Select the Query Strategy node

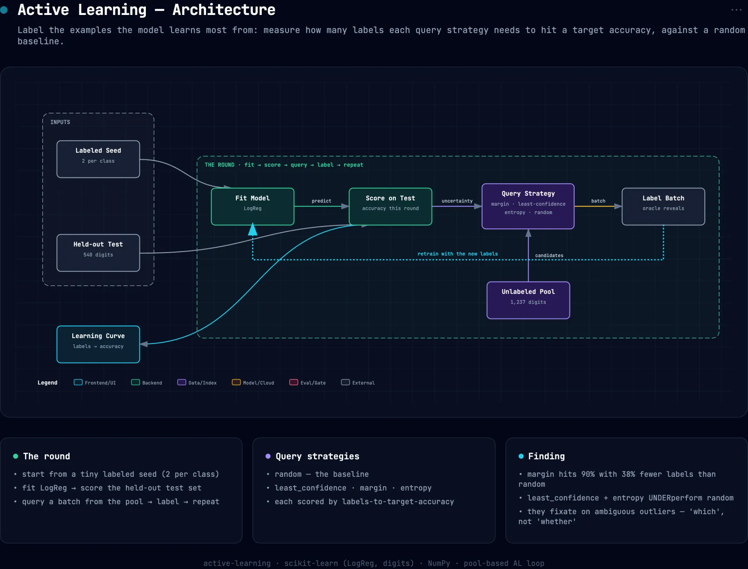(528, 206)
